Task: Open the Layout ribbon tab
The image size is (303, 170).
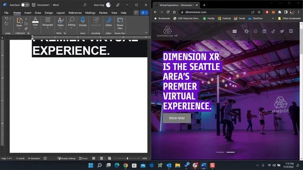Action: 61,13
